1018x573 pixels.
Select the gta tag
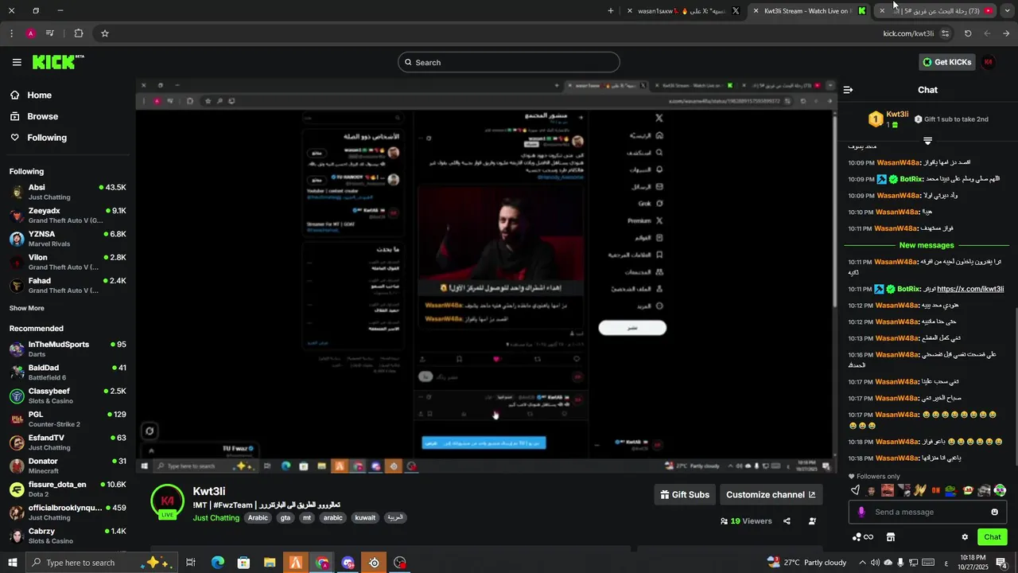point(286,518)
